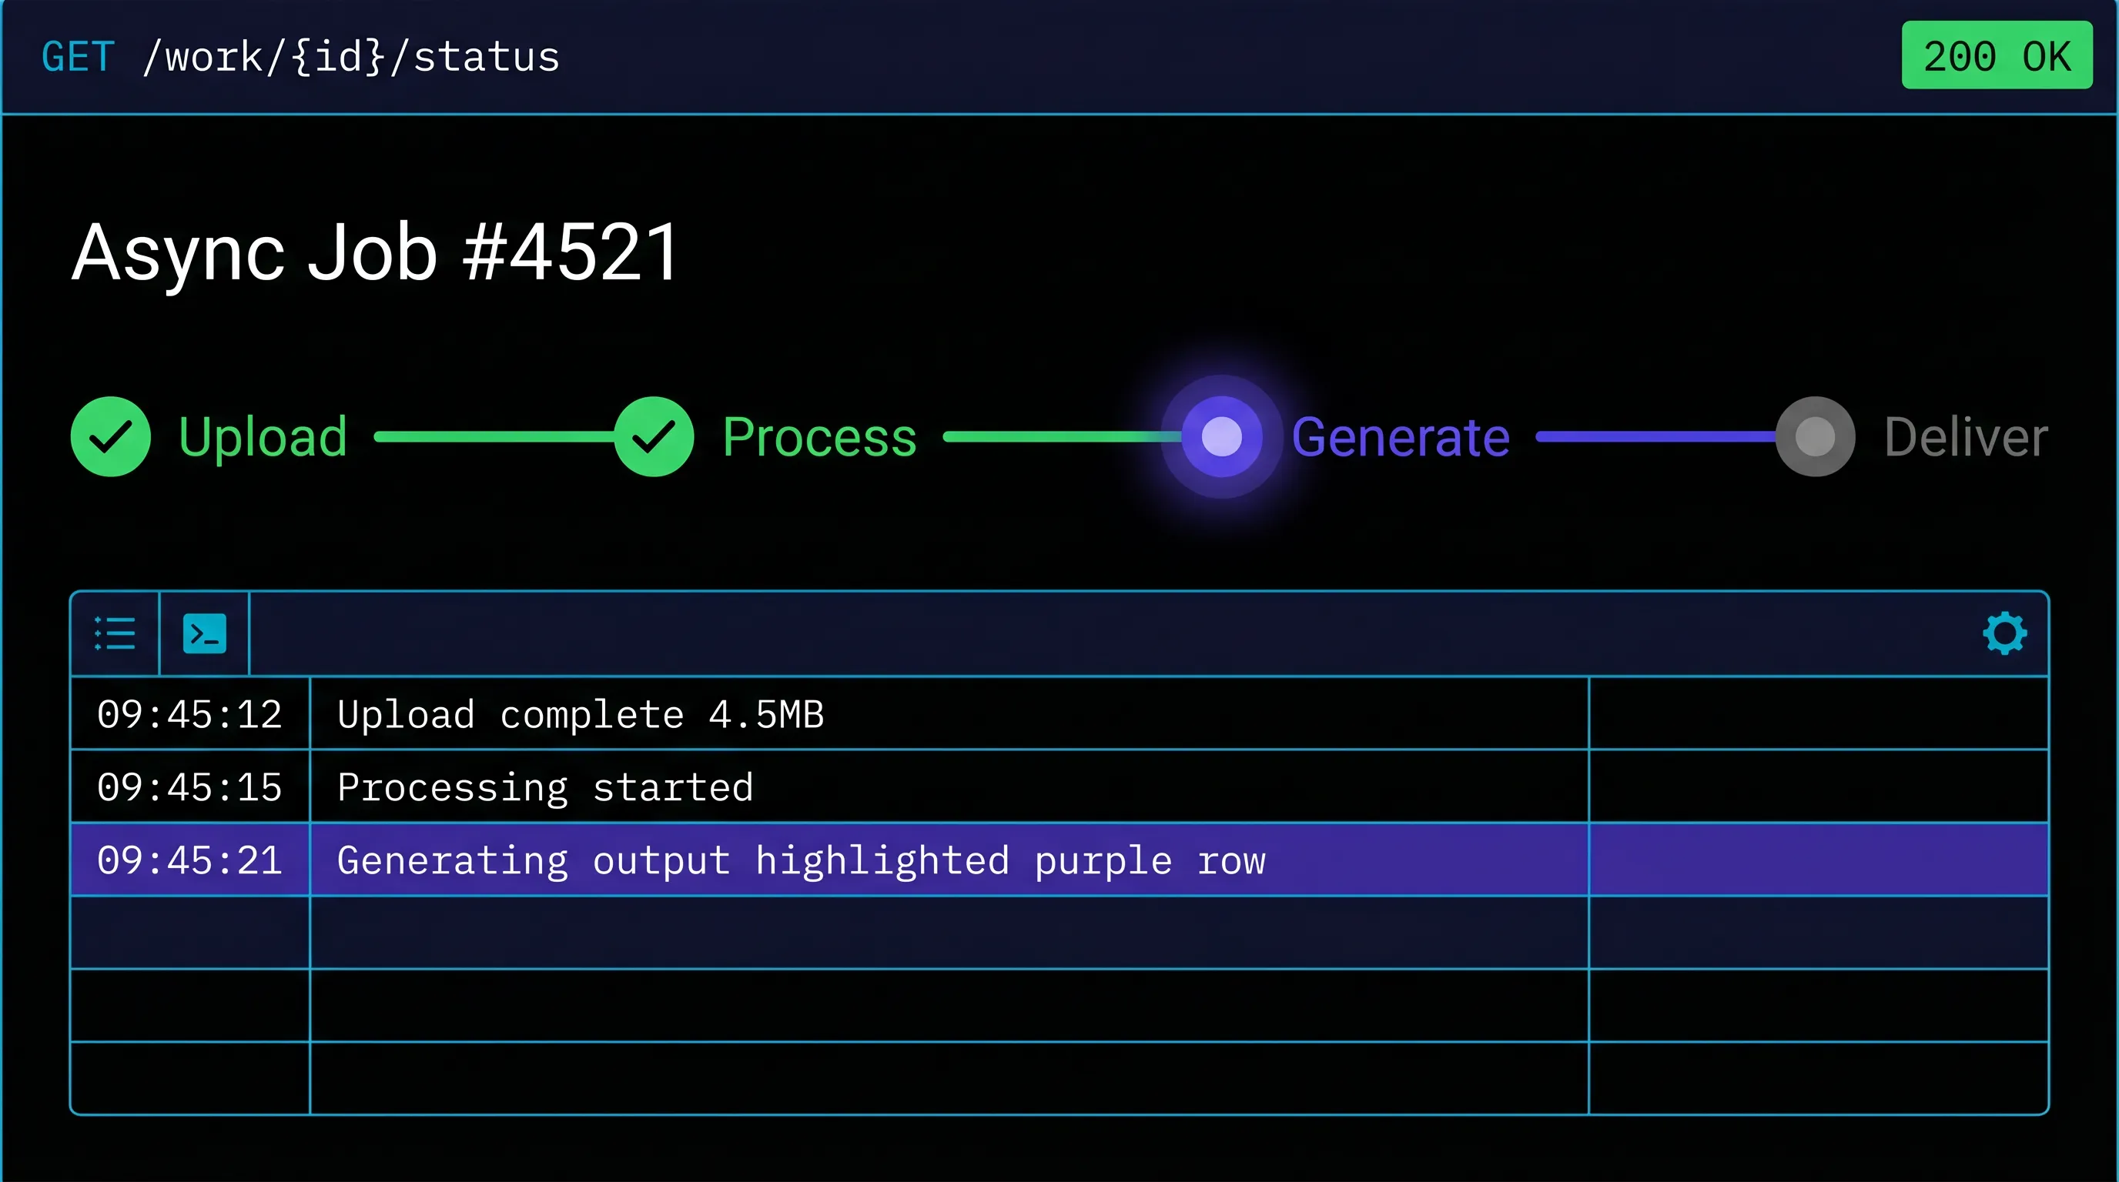Screen dimensions: 2119x1182
Task: Click the Upload completed checkmark icon
Action: pos(110,437)
